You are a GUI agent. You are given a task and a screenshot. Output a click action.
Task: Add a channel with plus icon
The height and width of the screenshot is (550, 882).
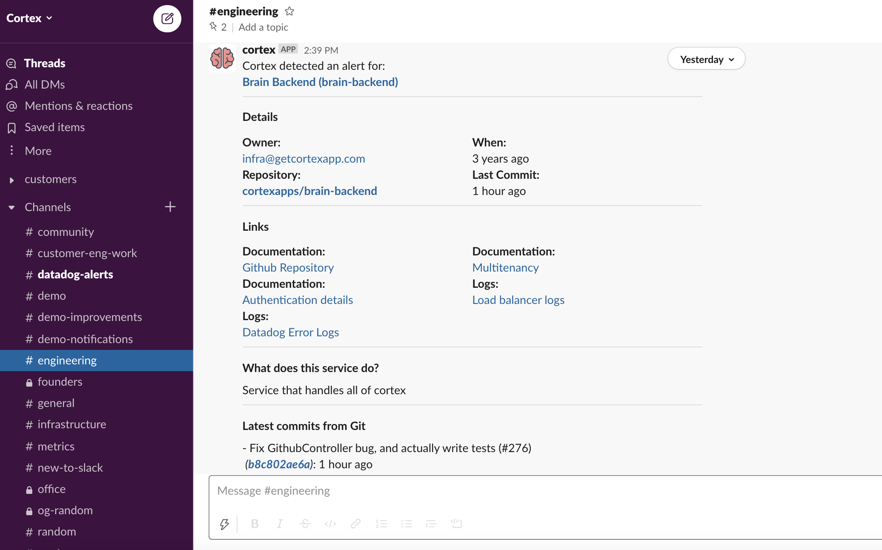(170, 207)
